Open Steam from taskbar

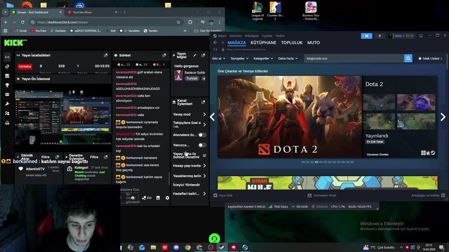click(x=222, y=247)
